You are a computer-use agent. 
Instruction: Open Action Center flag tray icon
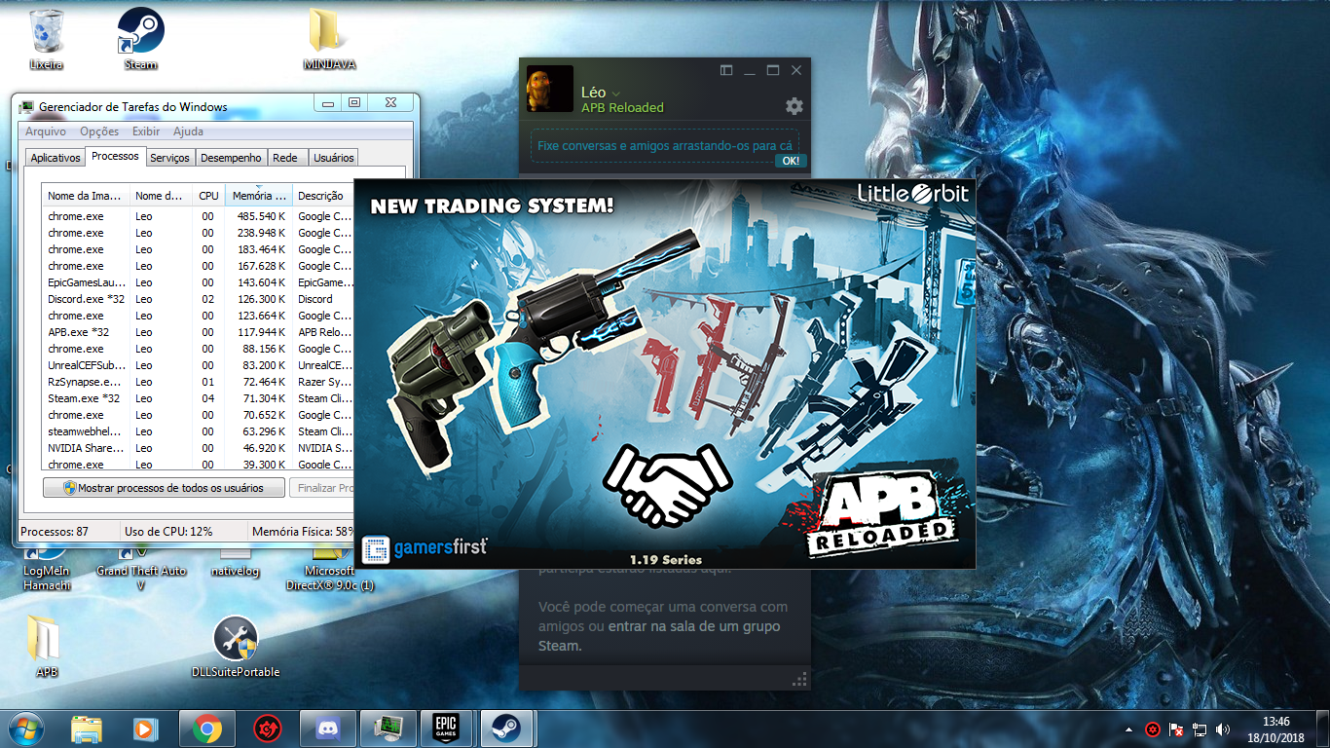(x=1176, y=729)
